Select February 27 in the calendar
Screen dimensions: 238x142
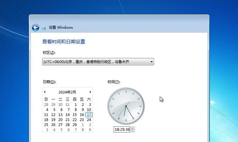[x=60, y=125]
